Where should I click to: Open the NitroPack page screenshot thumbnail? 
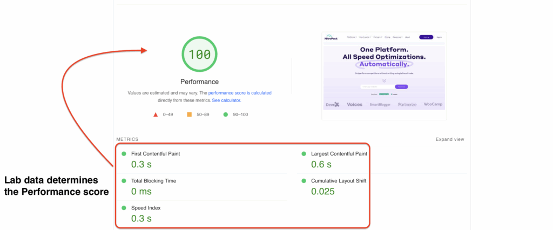point(384,76)
